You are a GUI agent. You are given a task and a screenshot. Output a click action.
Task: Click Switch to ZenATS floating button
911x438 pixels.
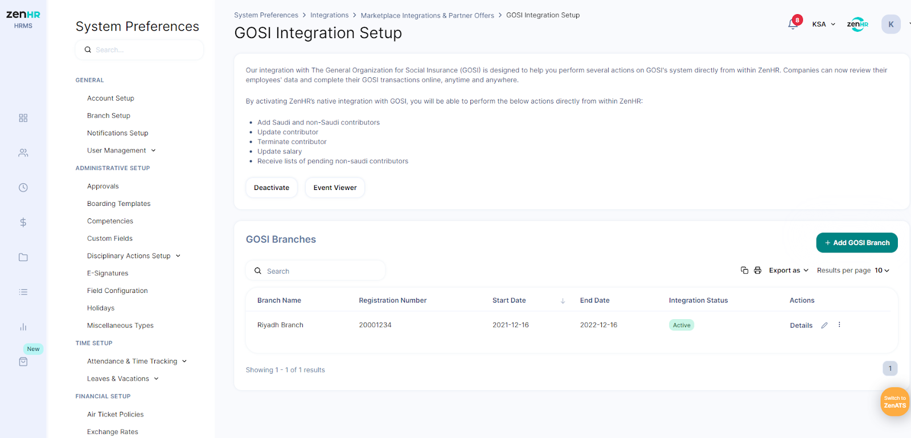pos(894,402)
